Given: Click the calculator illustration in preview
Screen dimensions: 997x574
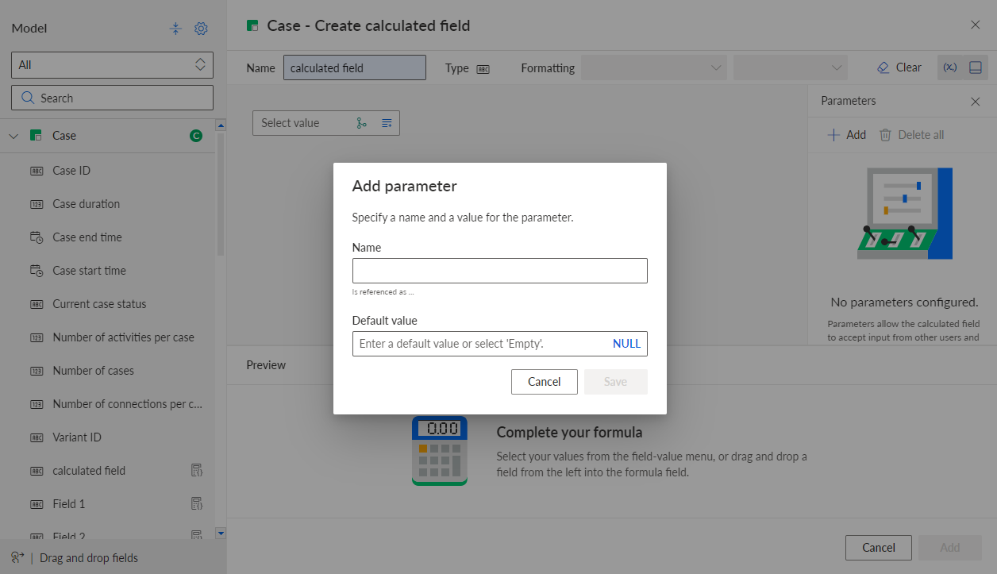Looking at the screenshot, I should 440,450.
